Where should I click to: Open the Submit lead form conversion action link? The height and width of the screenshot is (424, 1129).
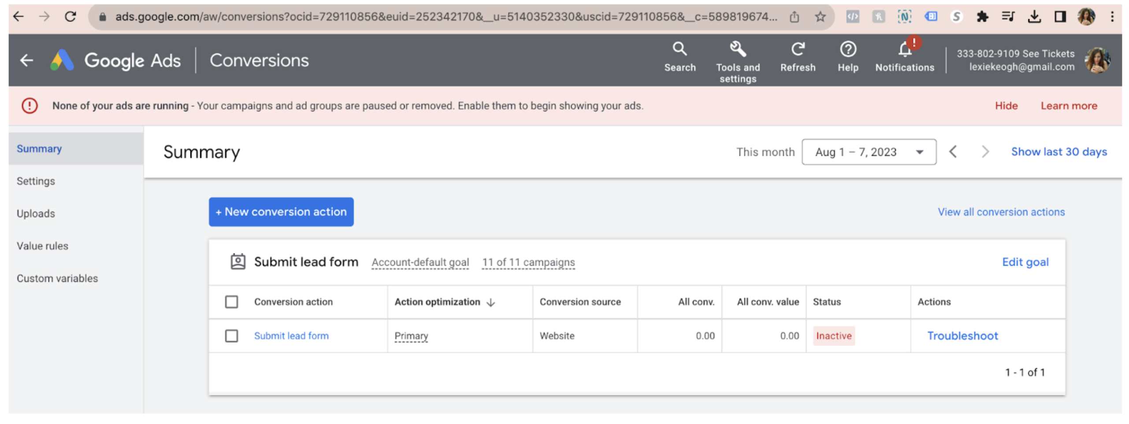tap(291, 336)
